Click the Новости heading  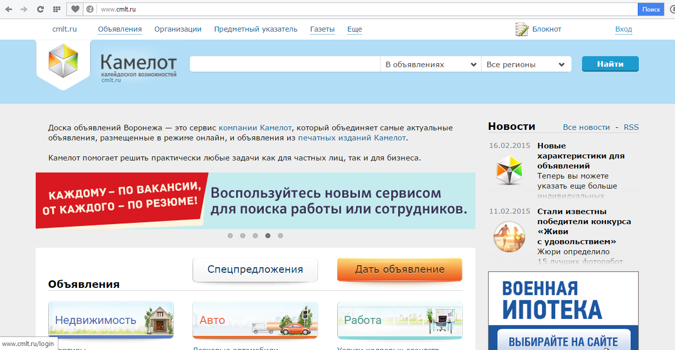click(x=512, y=126)
